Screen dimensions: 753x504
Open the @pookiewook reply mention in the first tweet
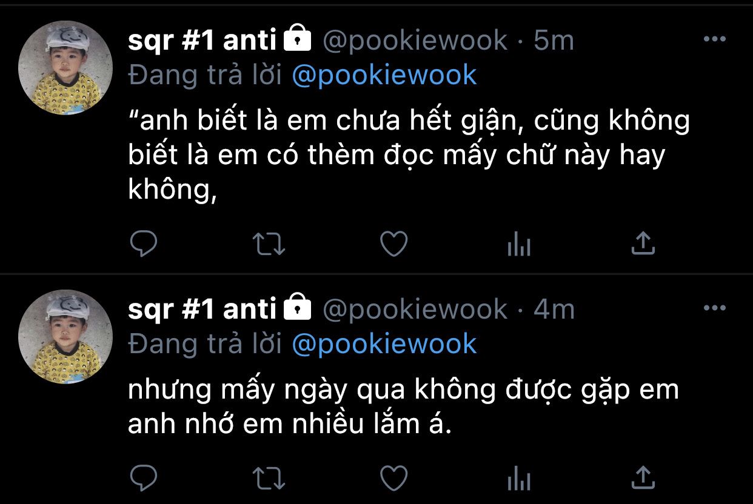click(x=384, y=75)
